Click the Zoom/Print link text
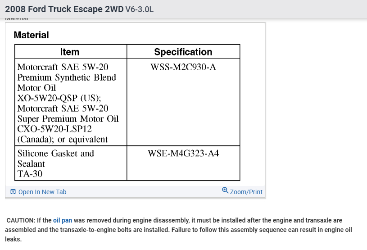The width and height of the screenshot is (367, 250). (246, 192)
